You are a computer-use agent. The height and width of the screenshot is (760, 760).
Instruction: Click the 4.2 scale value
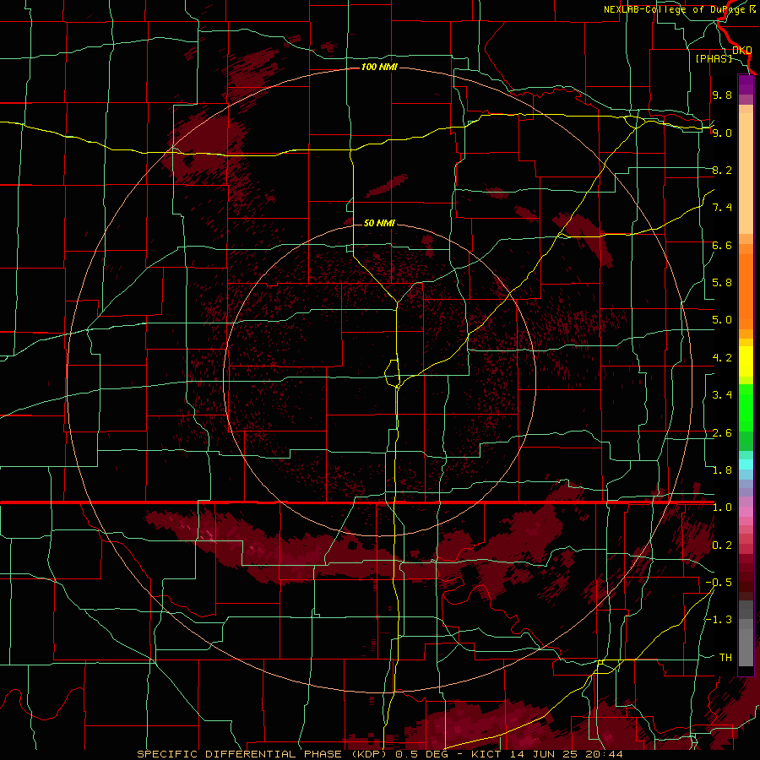[722, 358]
